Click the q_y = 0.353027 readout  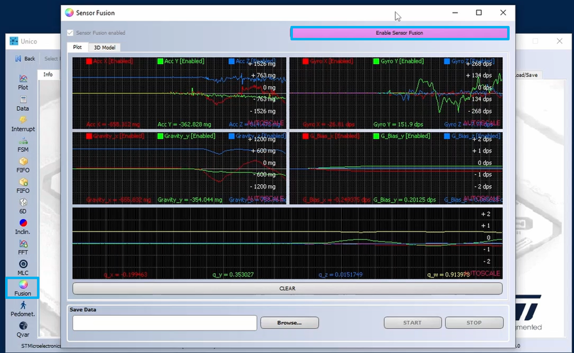233,274
